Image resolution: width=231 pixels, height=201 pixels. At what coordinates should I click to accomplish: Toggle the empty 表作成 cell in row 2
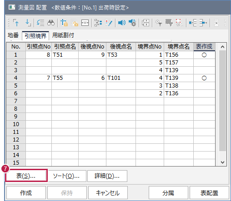point(204,63)
